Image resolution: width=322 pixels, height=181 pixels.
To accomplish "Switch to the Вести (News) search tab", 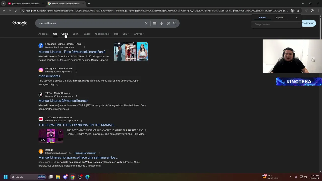I will [76, 34].
